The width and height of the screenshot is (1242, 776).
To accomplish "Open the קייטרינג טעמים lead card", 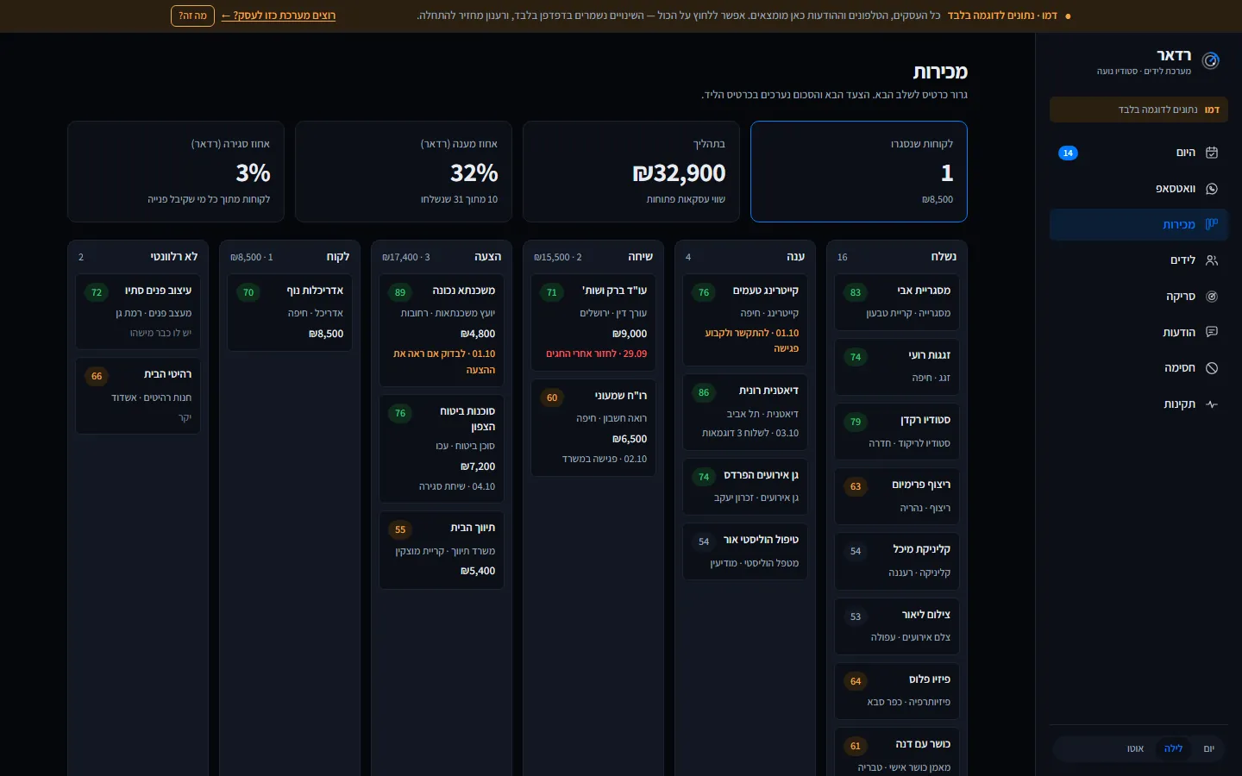I will 745,320.
